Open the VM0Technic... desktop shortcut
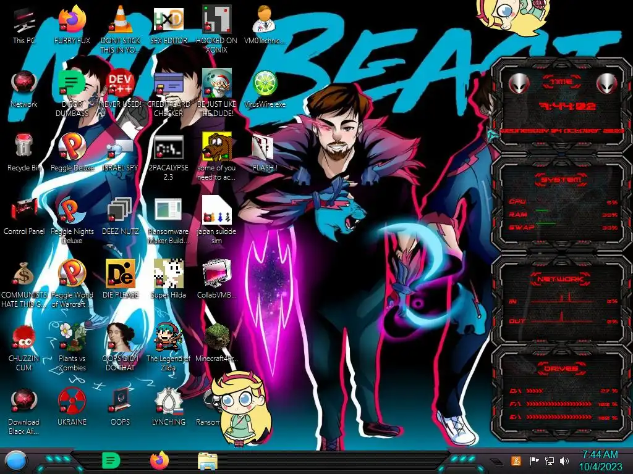The image size is (633, 474). coord(265,25)
